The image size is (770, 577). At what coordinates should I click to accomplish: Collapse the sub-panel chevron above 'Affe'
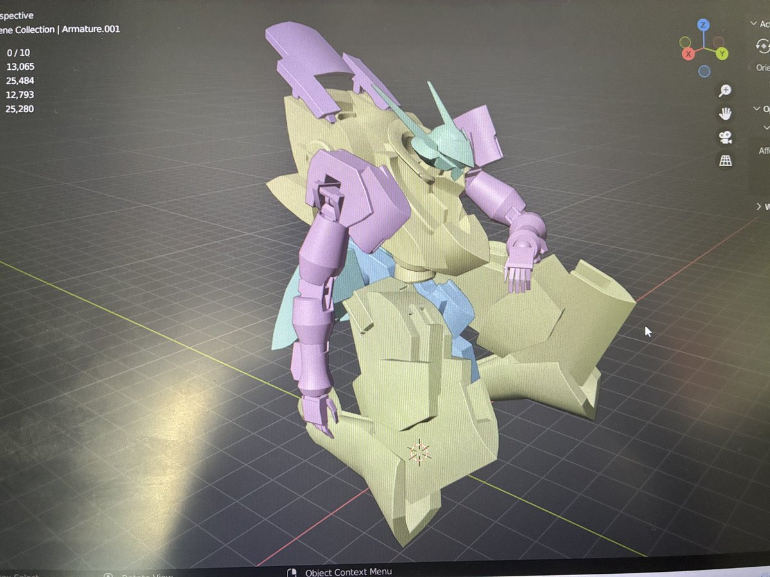[767, 128]
